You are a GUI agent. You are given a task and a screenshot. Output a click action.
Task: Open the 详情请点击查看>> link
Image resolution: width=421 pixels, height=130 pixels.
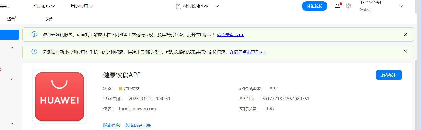[x=247, y=52]
